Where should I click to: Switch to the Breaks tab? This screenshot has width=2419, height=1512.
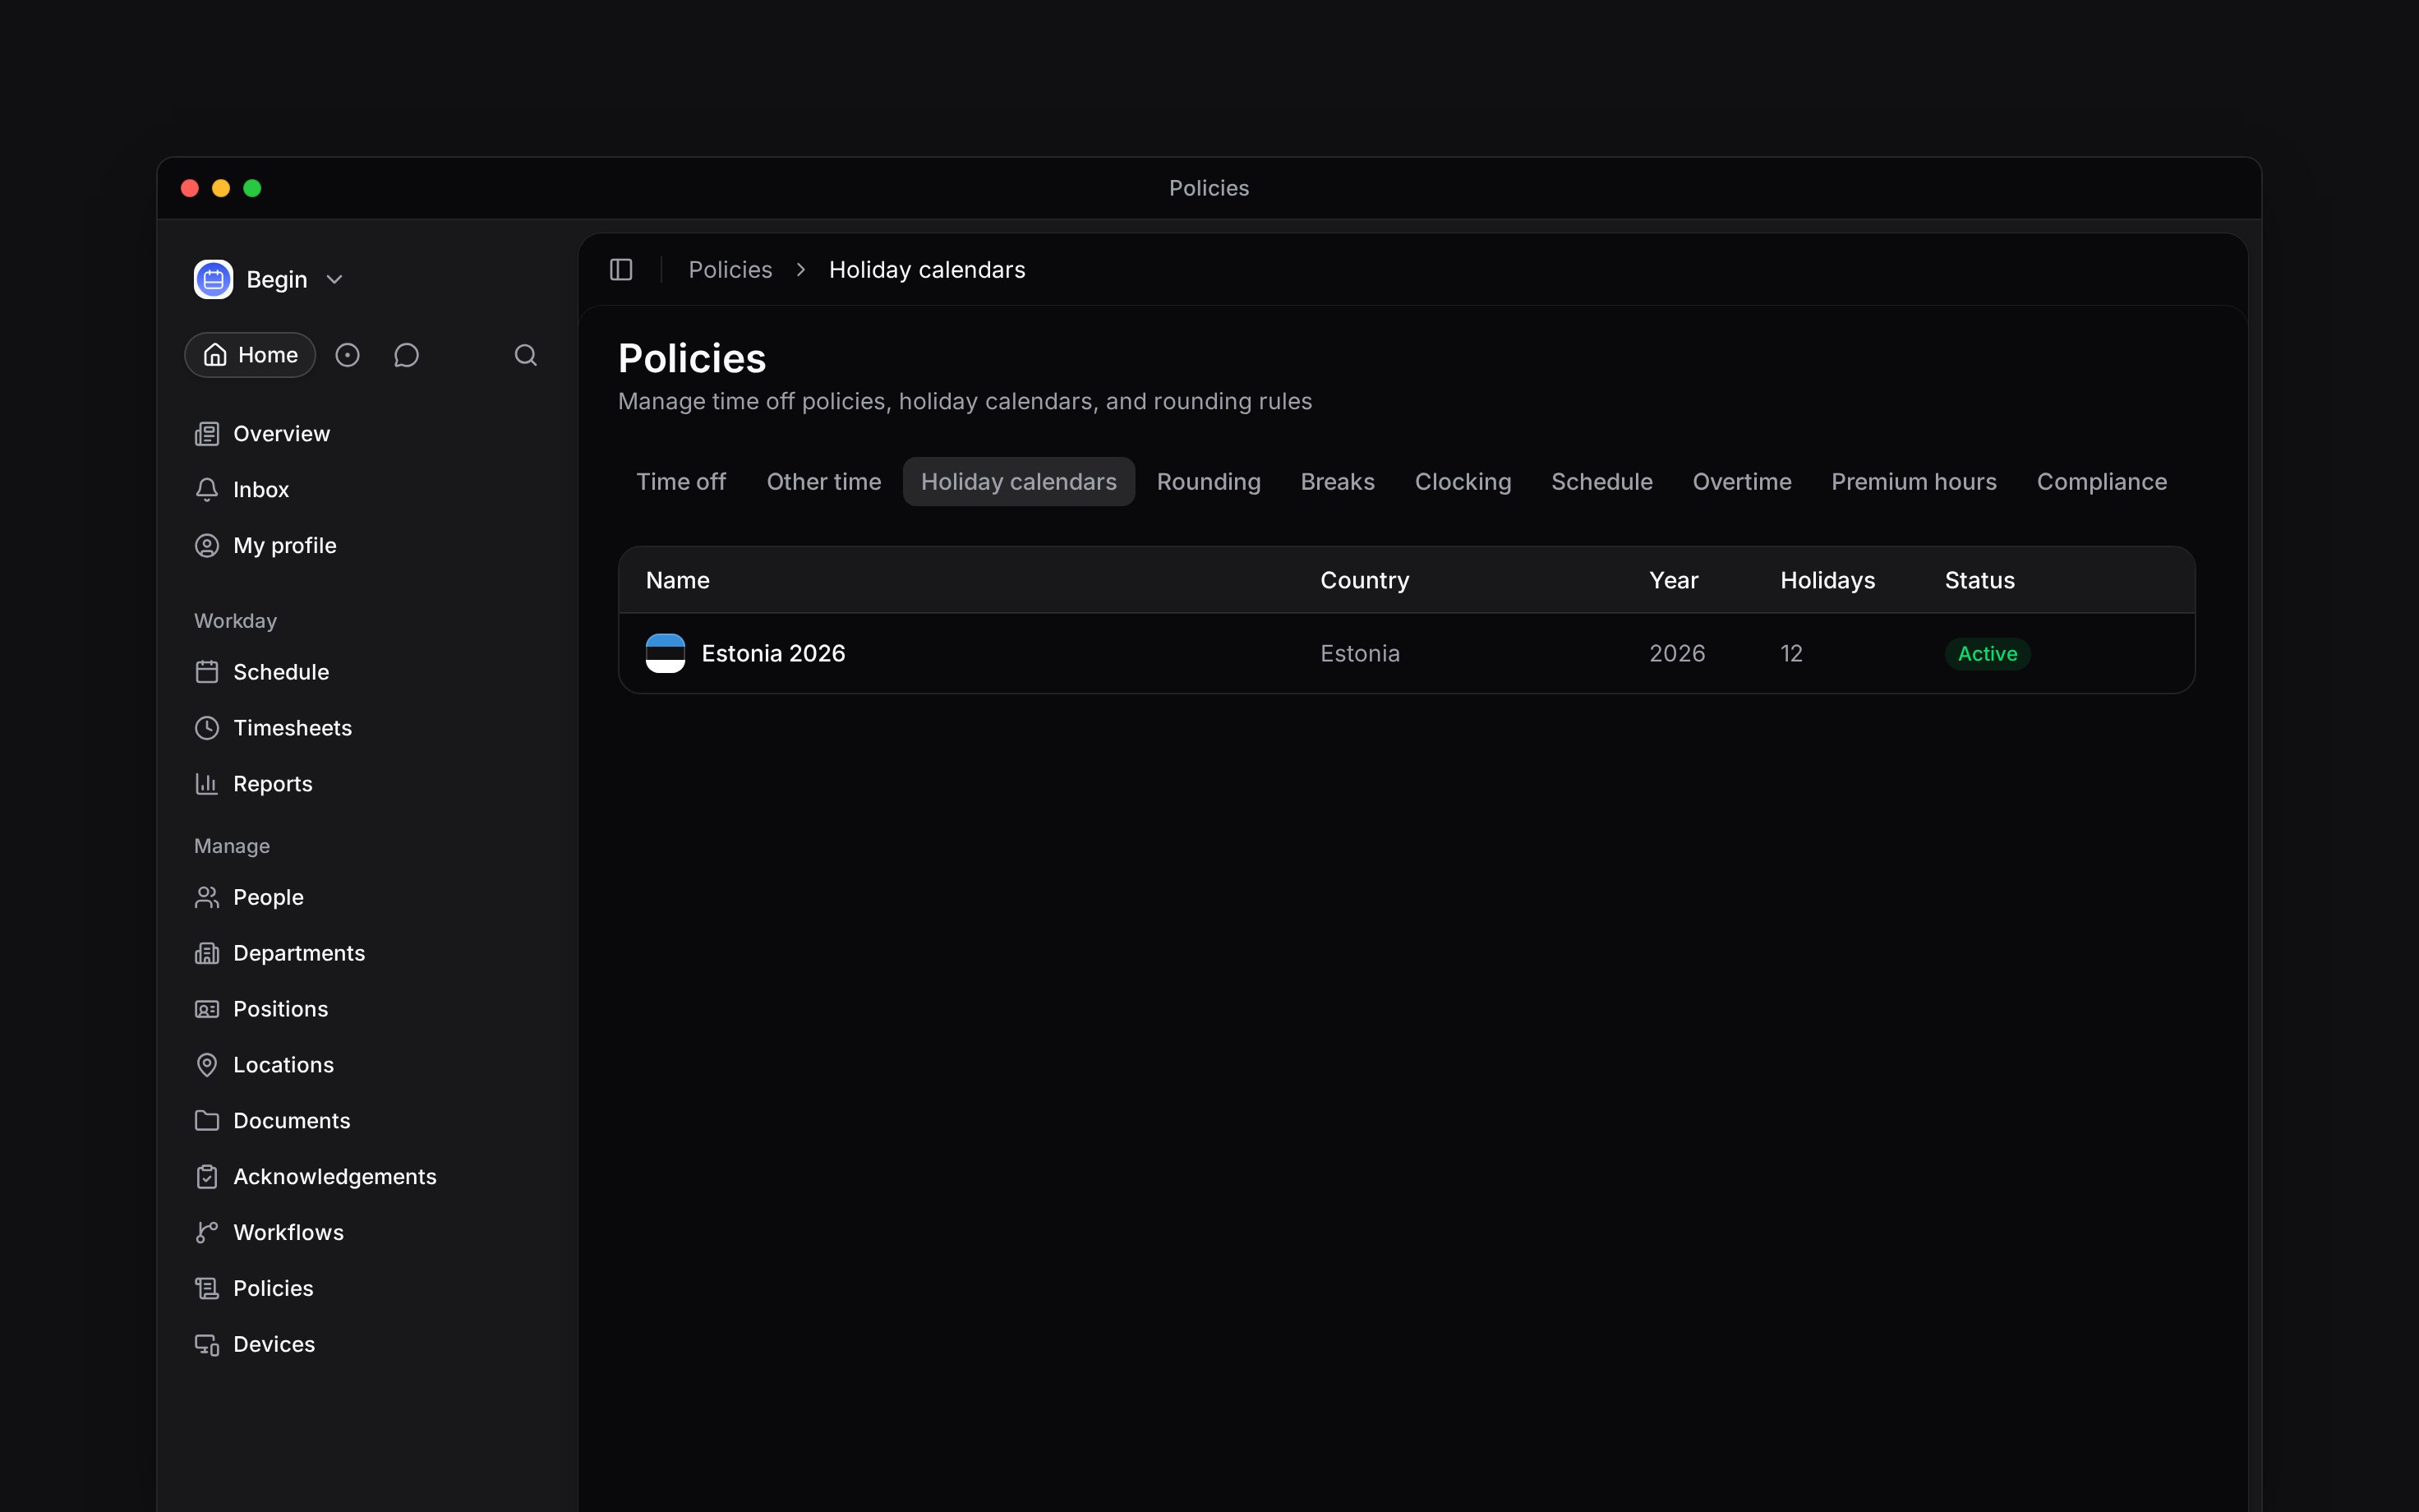click(1338, 482)
